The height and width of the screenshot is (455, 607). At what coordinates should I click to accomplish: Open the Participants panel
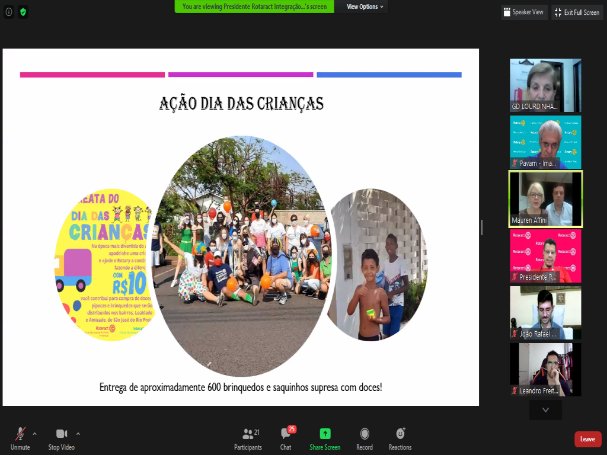248,438
